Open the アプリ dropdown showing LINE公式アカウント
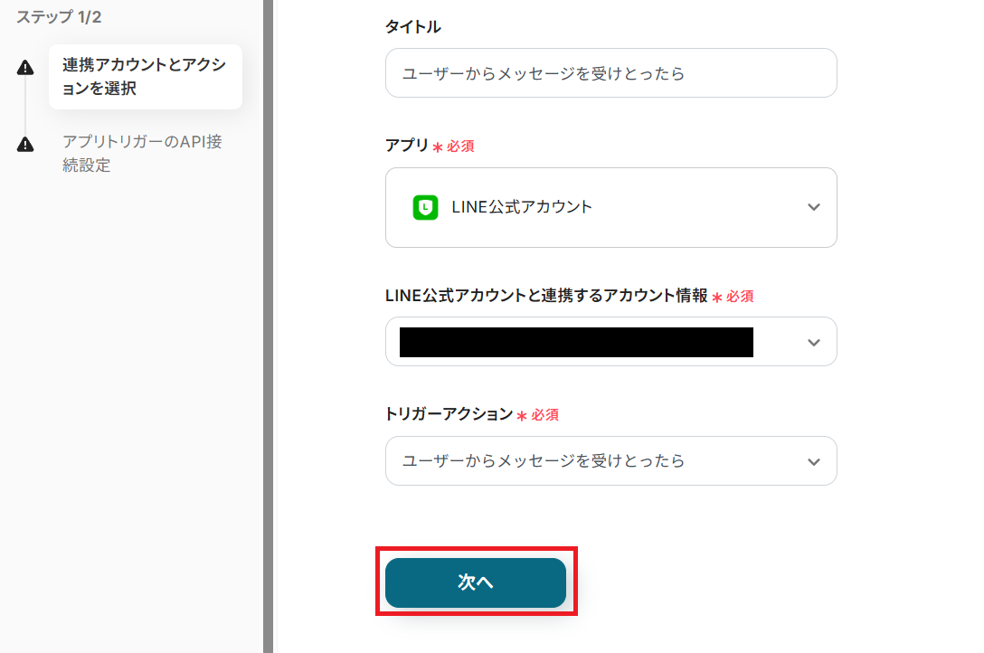984x653 pixels. (610, 207)
